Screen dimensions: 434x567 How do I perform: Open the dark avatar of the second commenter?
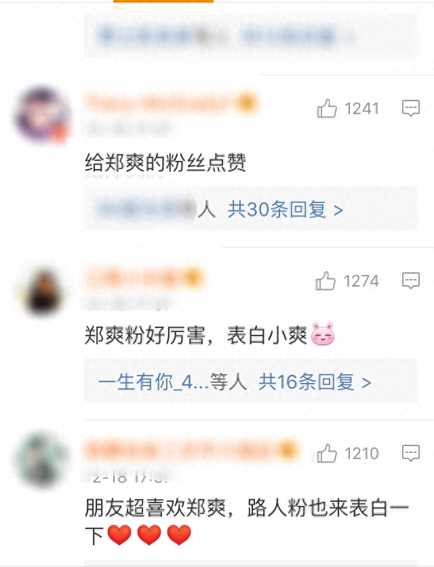click(43, 289)
